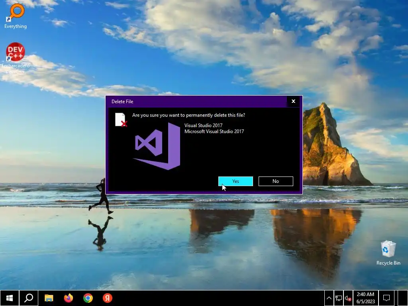Screen dimensions: 408x306
Task: Select the Embarcadero Dev-C++ desktop shortcut
Action: tap(16, 58)
